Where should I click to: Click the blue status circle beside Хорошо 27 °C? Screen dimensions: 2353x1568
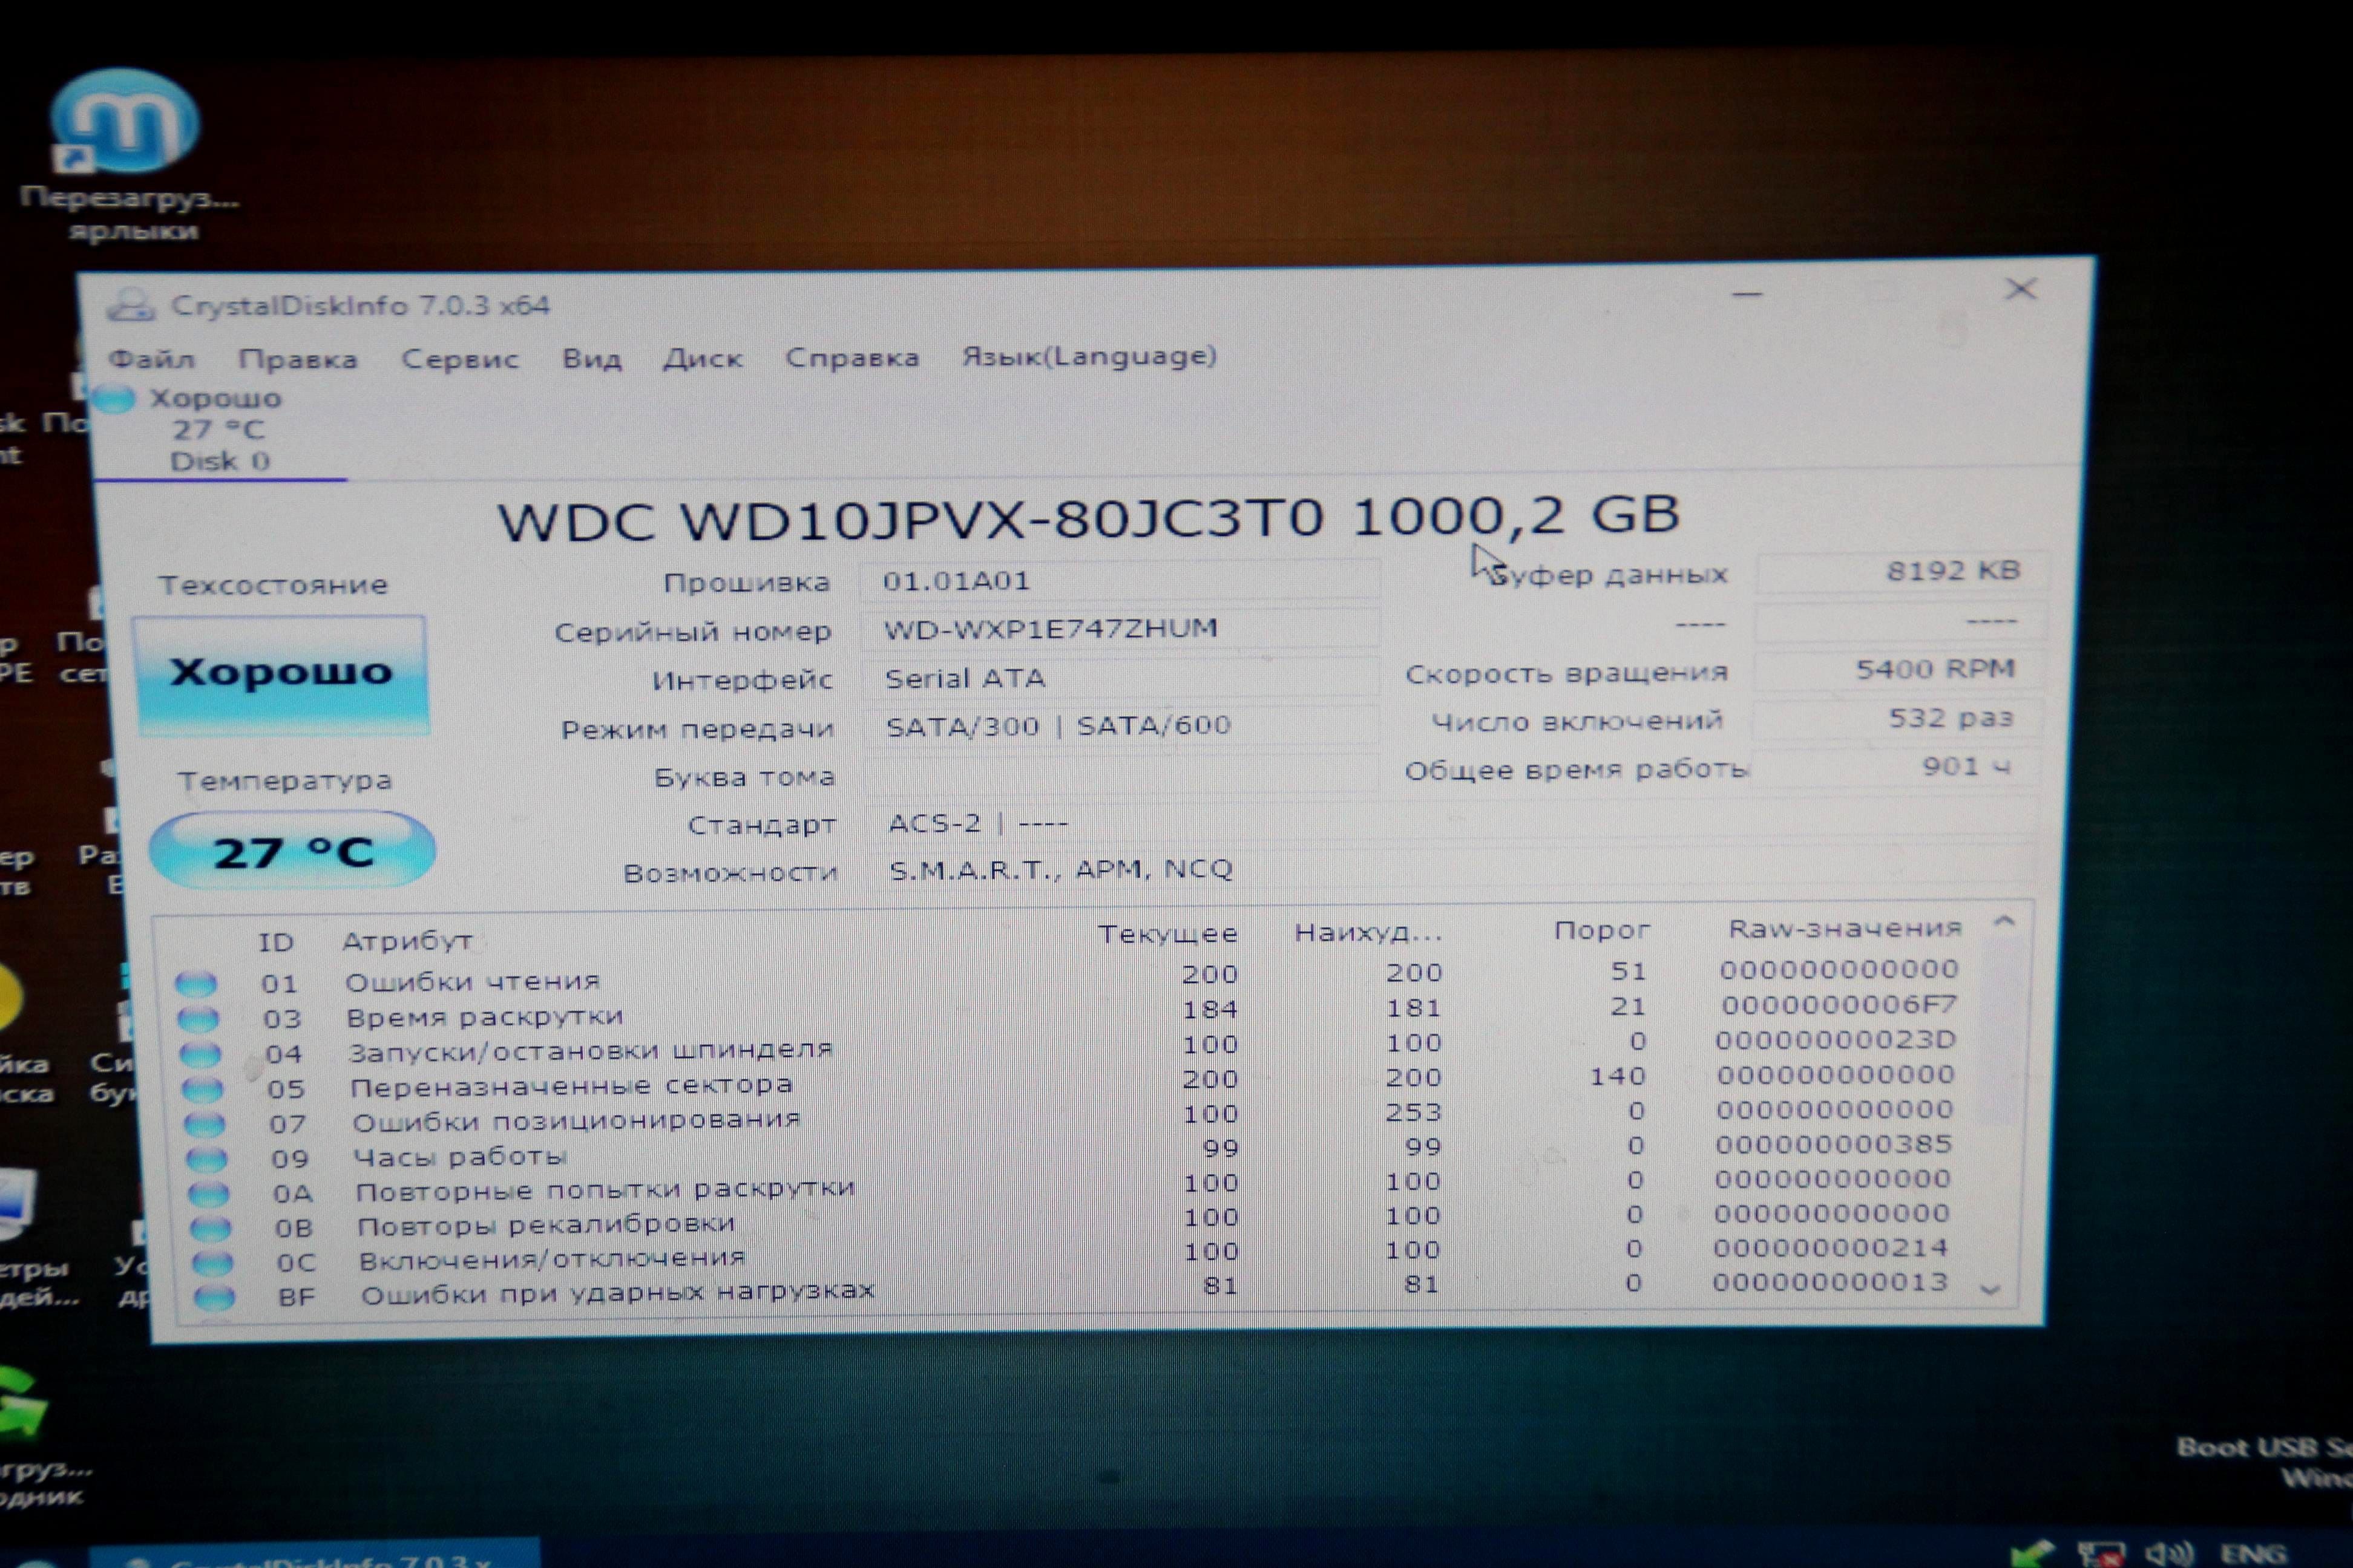[x=114, y=399]
